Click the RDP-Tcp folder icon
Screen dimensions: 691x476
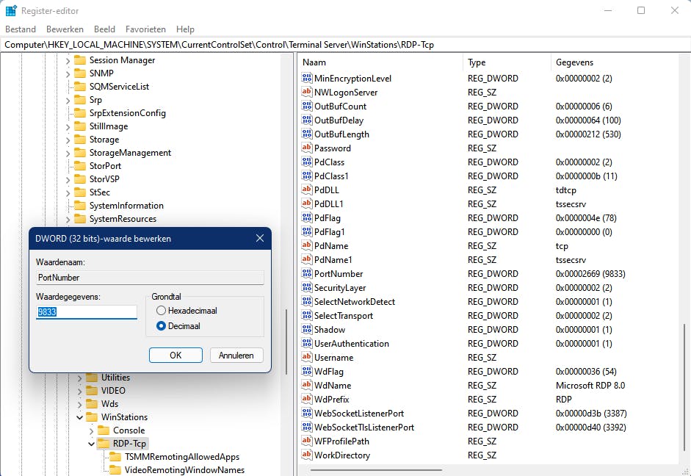(x=103, y=444)
